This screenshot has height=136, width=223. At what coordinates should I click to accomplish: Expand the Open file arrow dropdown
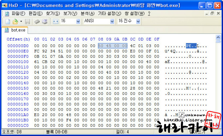pyautogui.click(x=21, y=21)
